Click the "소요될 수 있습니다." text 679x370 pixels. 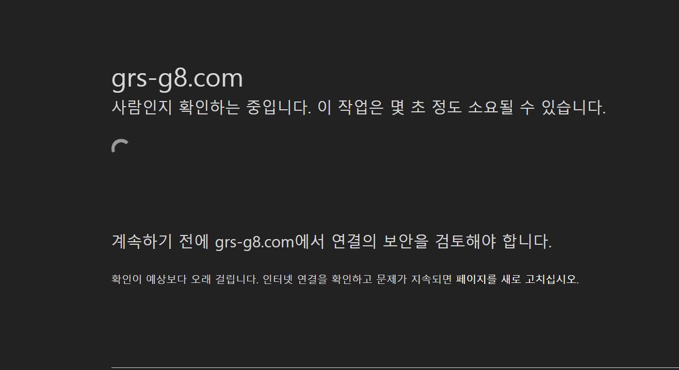537,107
